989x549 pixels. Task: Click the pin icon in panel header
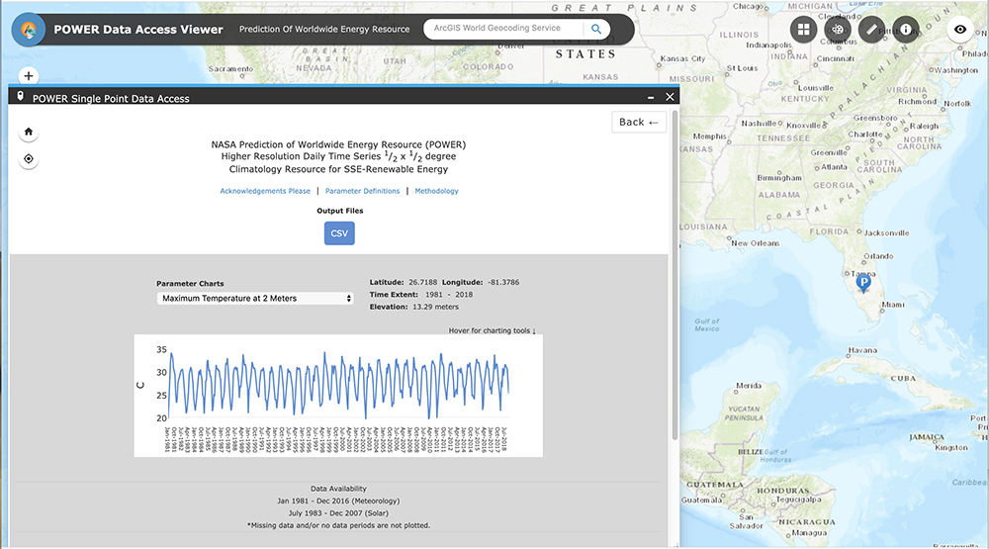(20, 96)
